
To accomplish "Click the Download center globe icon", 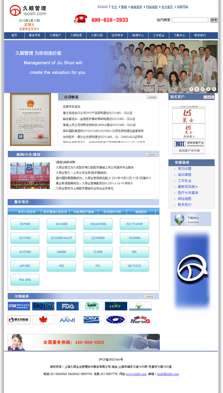I will click(x=179, y=219).
